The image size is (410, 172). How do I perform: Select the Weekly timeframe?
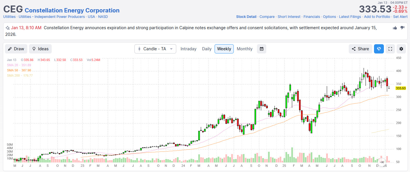[224, 49]
